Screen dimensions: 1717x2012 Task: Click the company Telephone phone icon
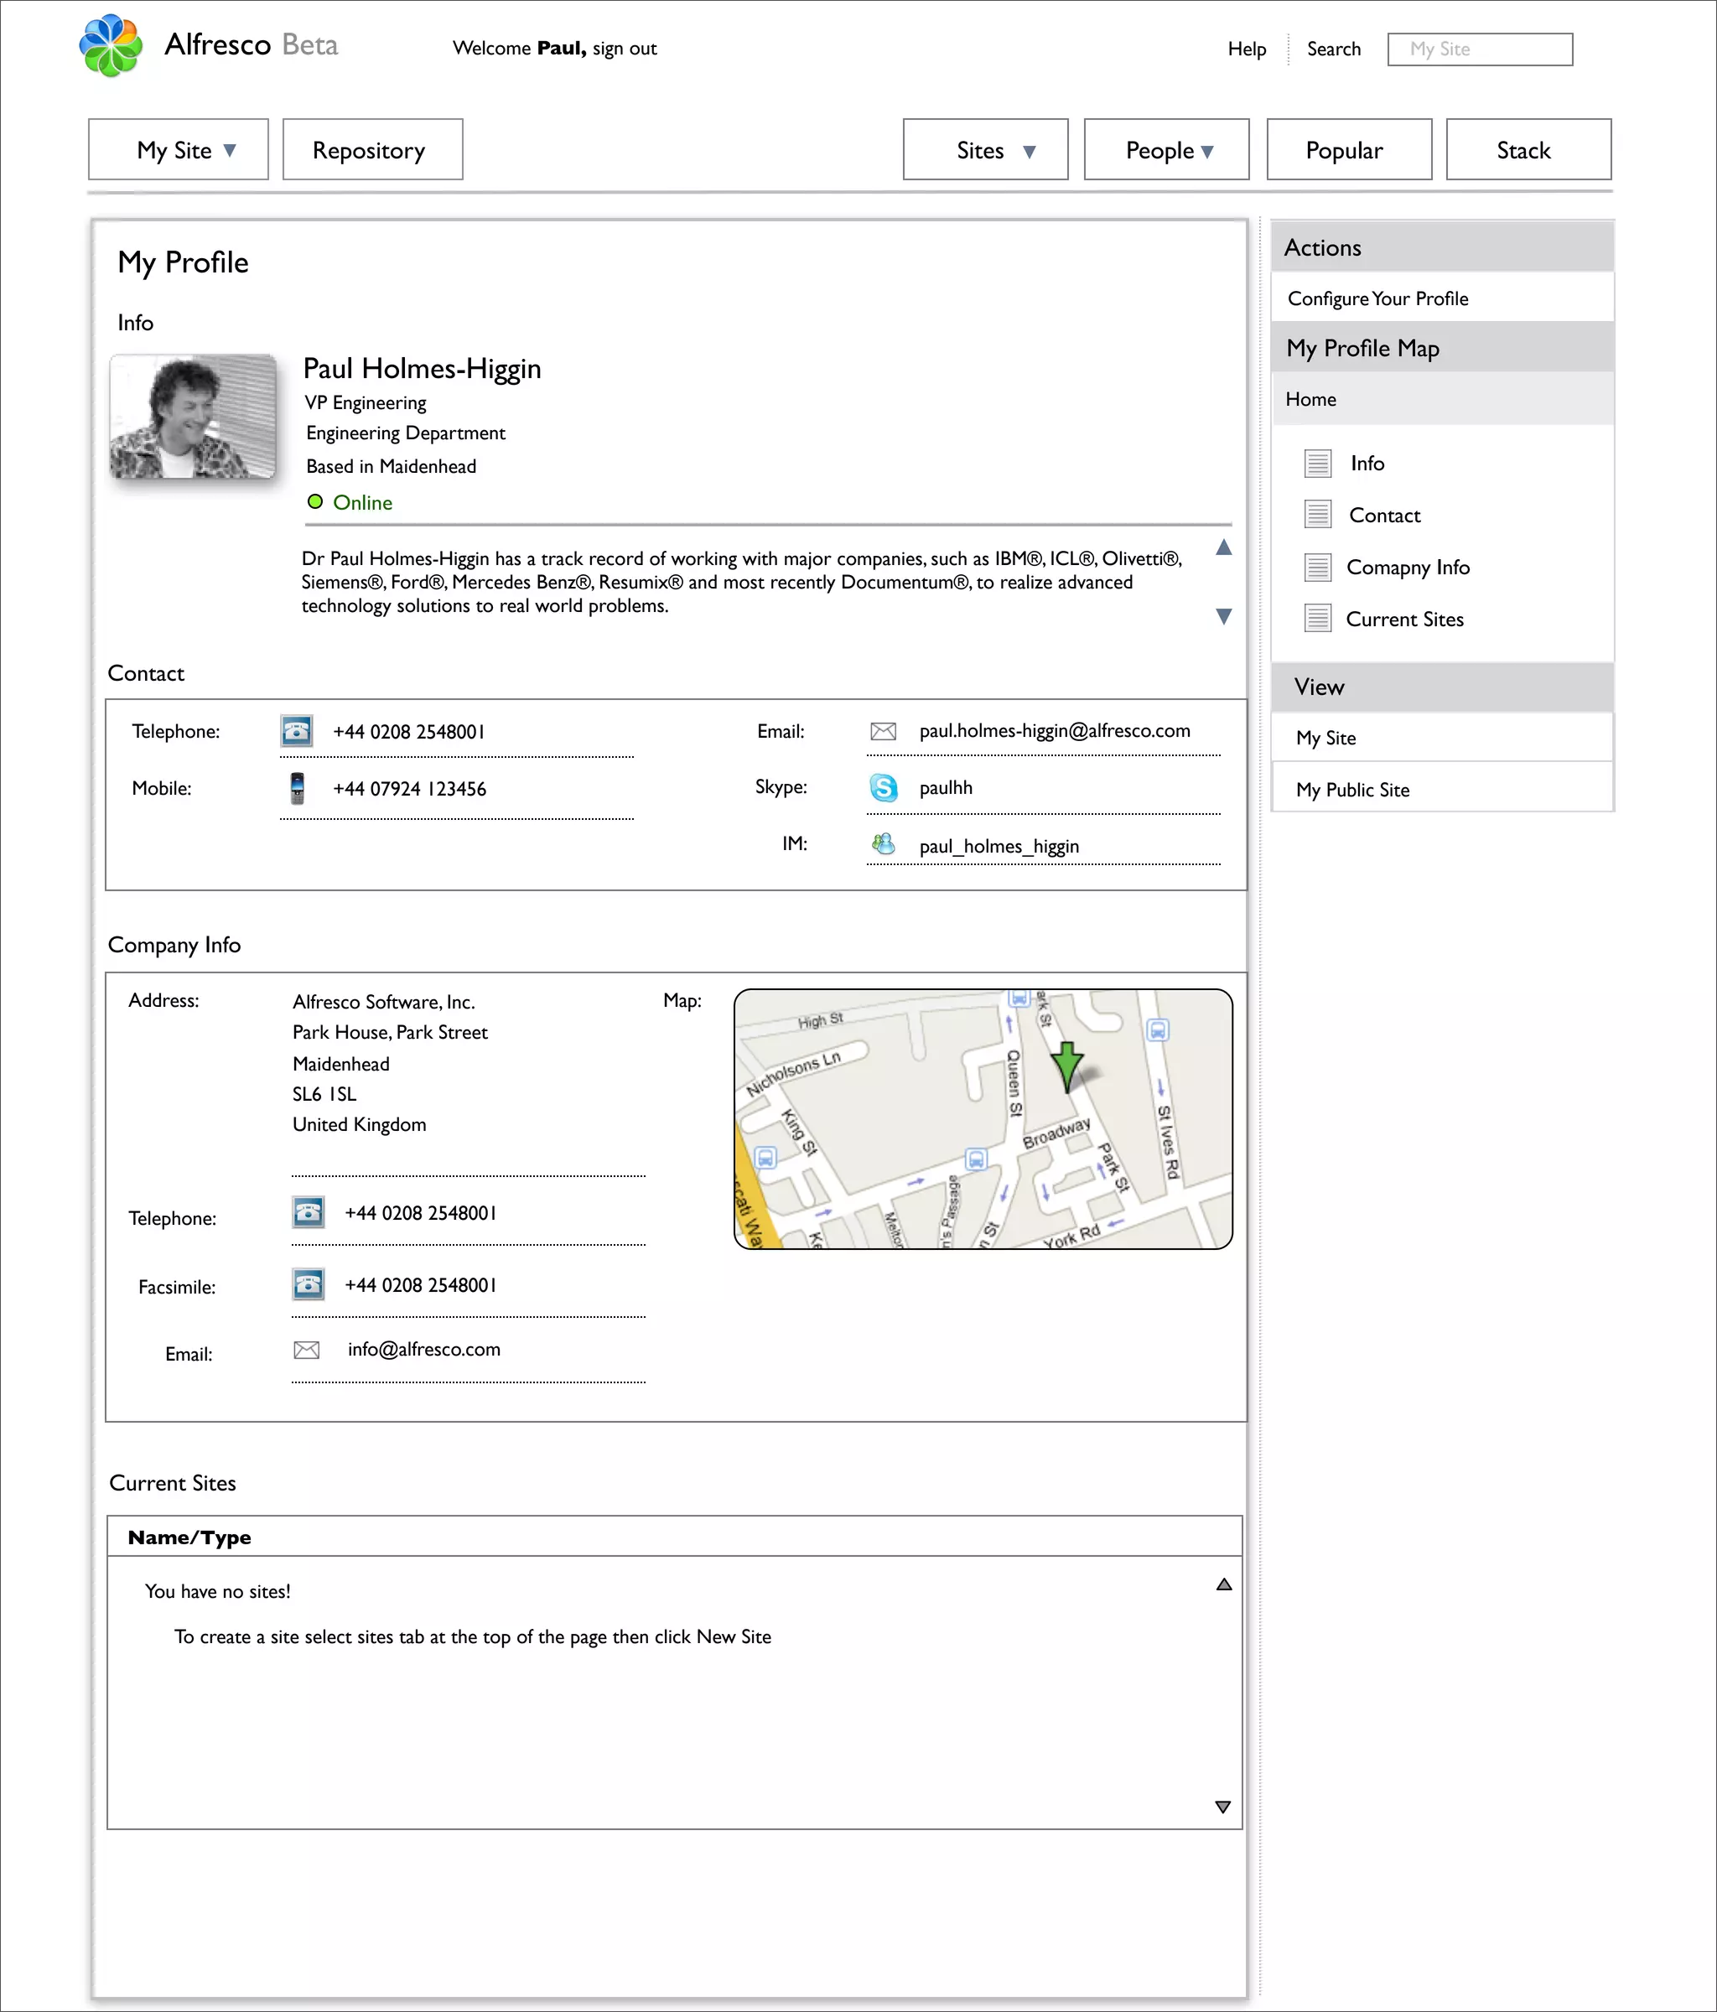[x=308, y=1212]
